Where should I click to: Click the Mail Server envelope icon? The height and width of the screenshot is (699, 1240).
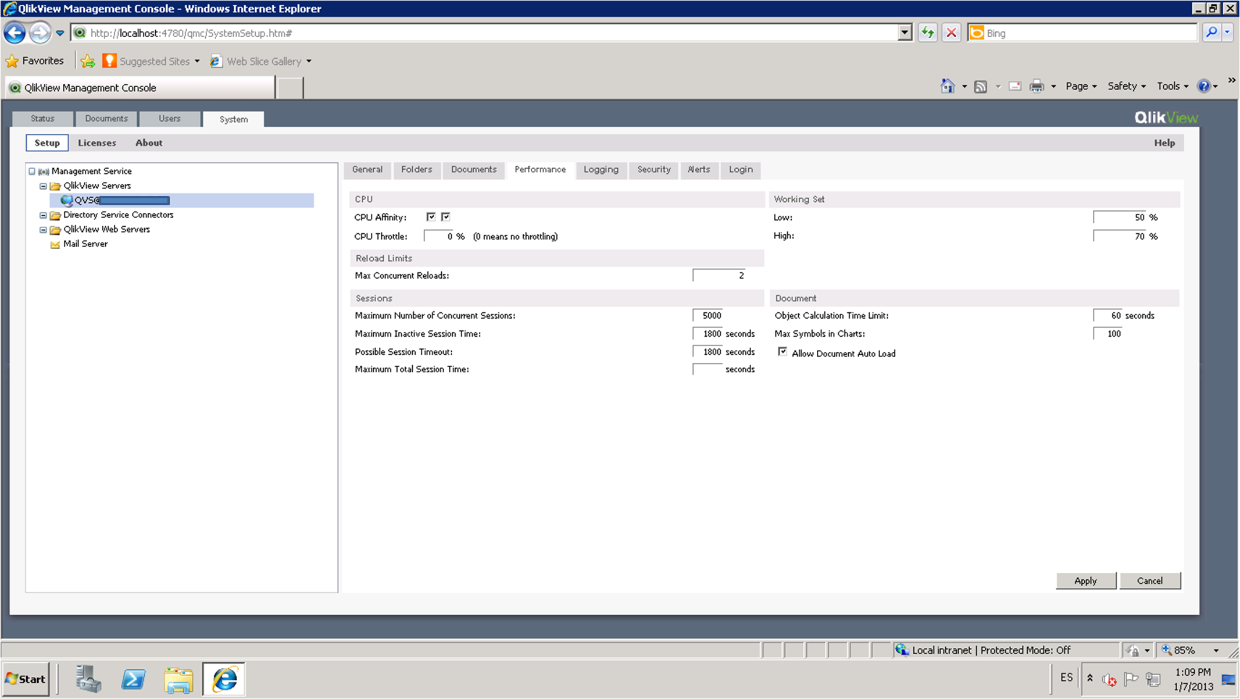[55, 244]
